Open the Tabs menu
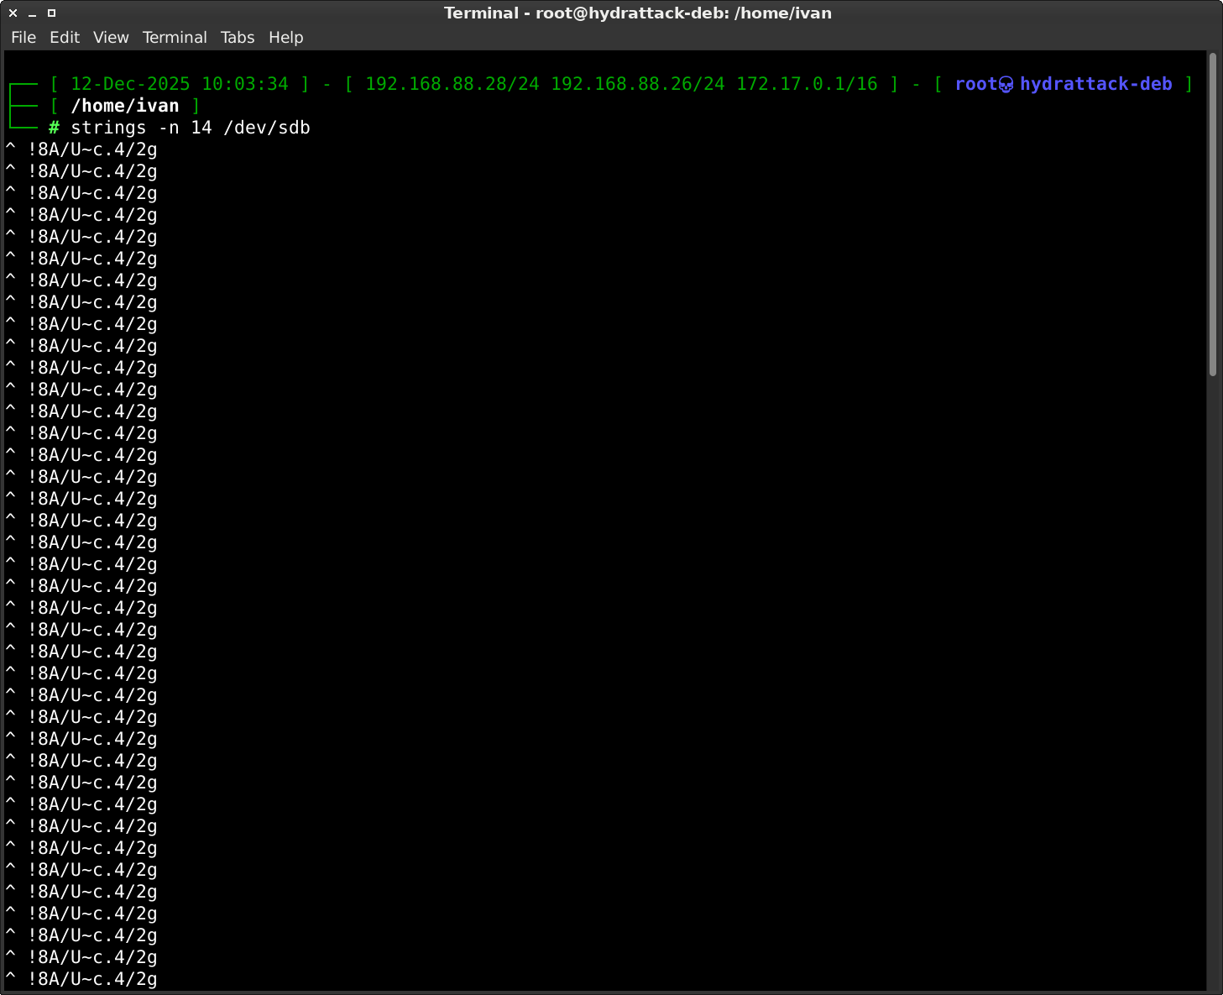Viewport: 1223px width, 995px height. 238,37
